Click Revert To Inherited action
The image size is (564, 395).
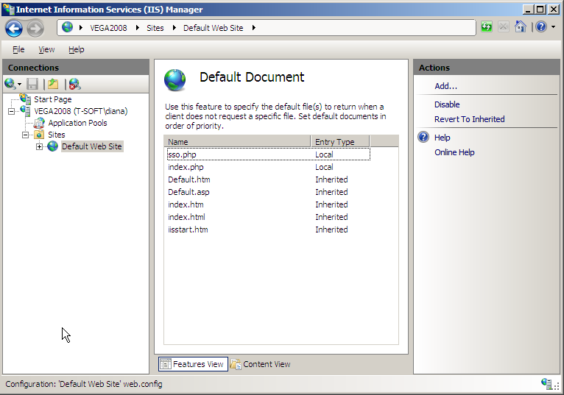coord(469,119)
